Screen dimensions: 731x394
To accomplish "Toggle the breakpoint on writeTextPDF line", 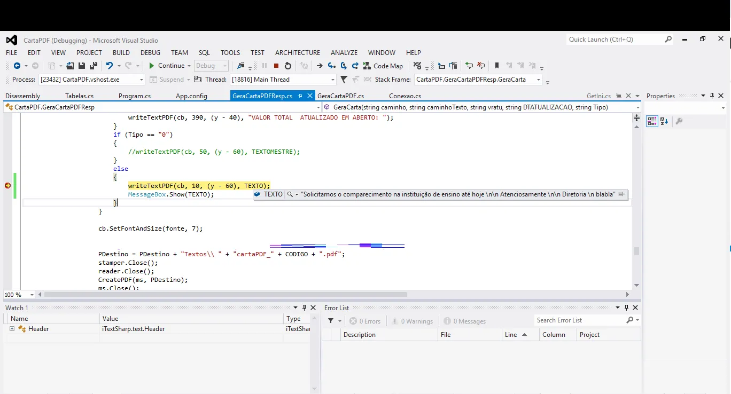I will (x=7, y=186).
